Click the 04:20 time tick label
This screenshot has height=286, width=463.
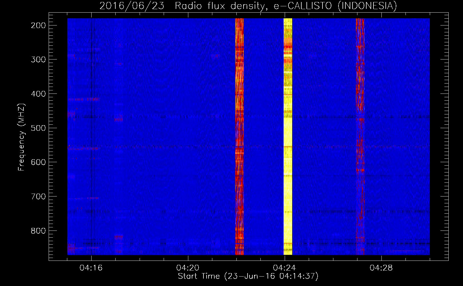point(188,268)
